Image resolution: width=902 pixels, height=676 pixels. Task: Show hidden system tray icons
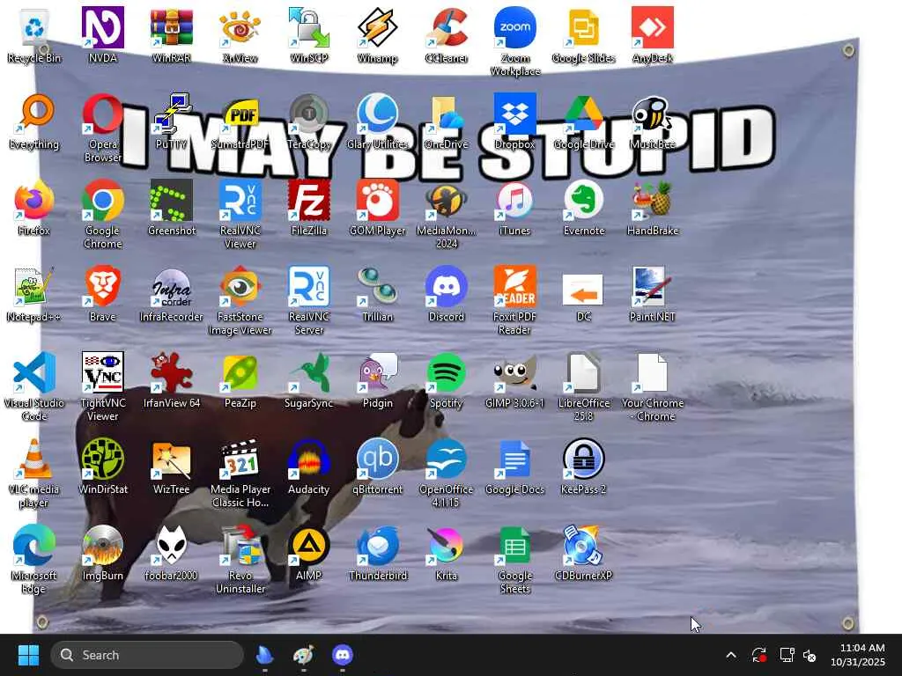(x=730, y=655)
